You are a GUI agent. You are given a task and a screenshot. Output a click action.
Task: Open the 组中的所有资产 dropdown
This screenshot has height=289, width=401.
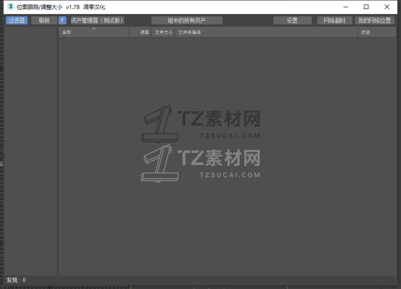(186, 20)
